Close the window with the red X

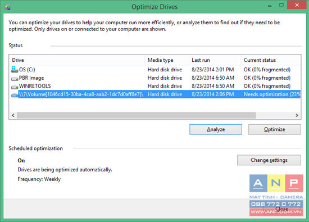coord(297,5)
